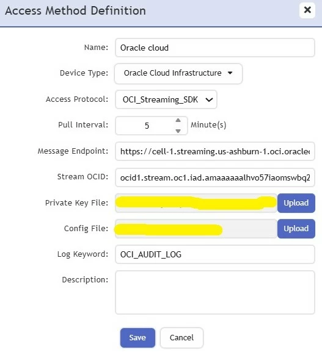Click the Pull Interval label
The image size is (322, 358).
click(83, 124)
